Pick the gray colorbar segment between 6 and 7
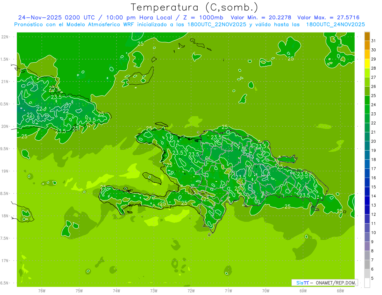 [367, 265]
